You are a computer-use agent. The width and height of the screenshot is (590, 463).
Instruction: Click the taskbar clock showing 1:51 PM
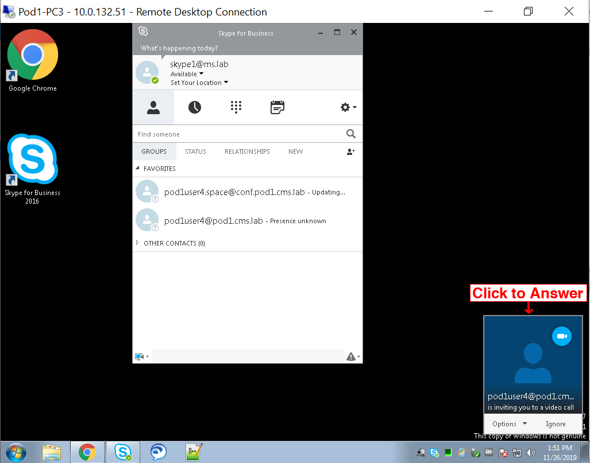560,453
